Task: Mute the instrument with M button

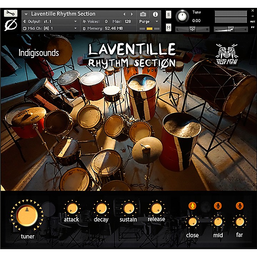Action: pyautogui.click(x=168, y=27)
